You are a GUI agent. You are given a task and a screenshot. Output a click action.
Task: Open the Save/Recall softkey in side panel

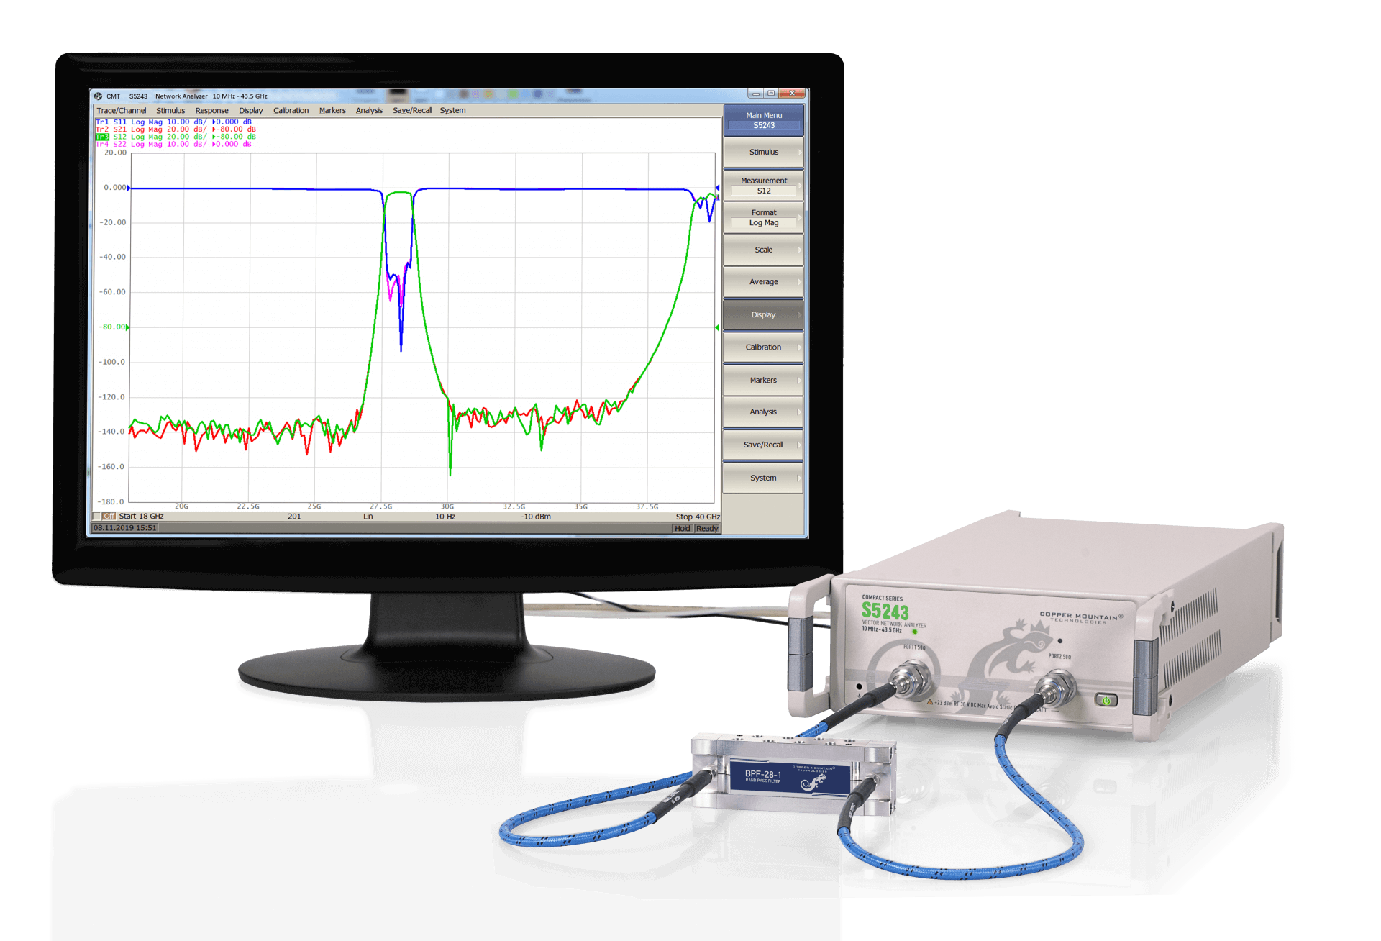tap(763, 445)
